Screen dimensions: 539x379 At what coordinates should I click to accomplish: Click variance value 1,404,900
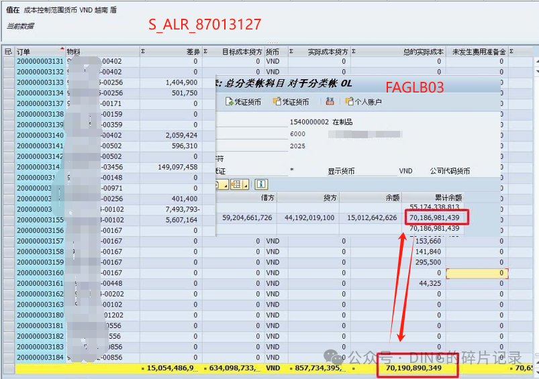click(x=181, y=83)
